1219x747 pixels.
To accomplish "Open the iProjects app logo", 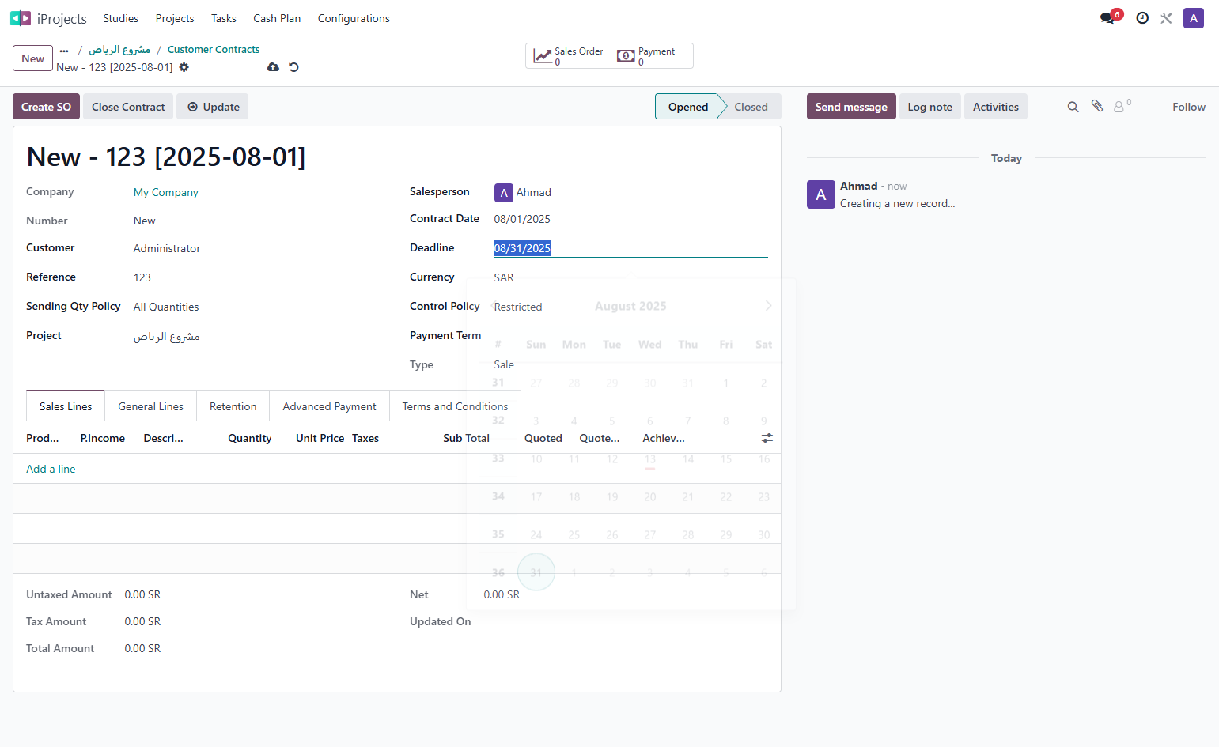I will pos(21,18).
